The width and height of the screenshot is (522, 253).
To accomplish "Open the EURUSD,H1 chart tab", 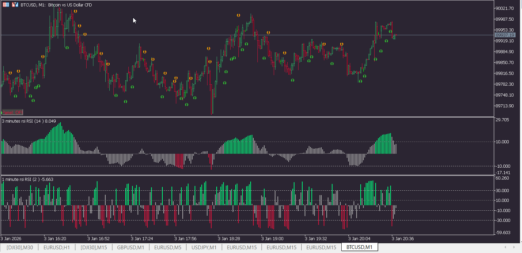I will [57, 247].
